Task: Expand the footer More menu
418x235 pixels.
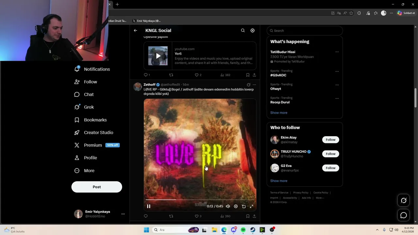Action: (x=320, y=198)
